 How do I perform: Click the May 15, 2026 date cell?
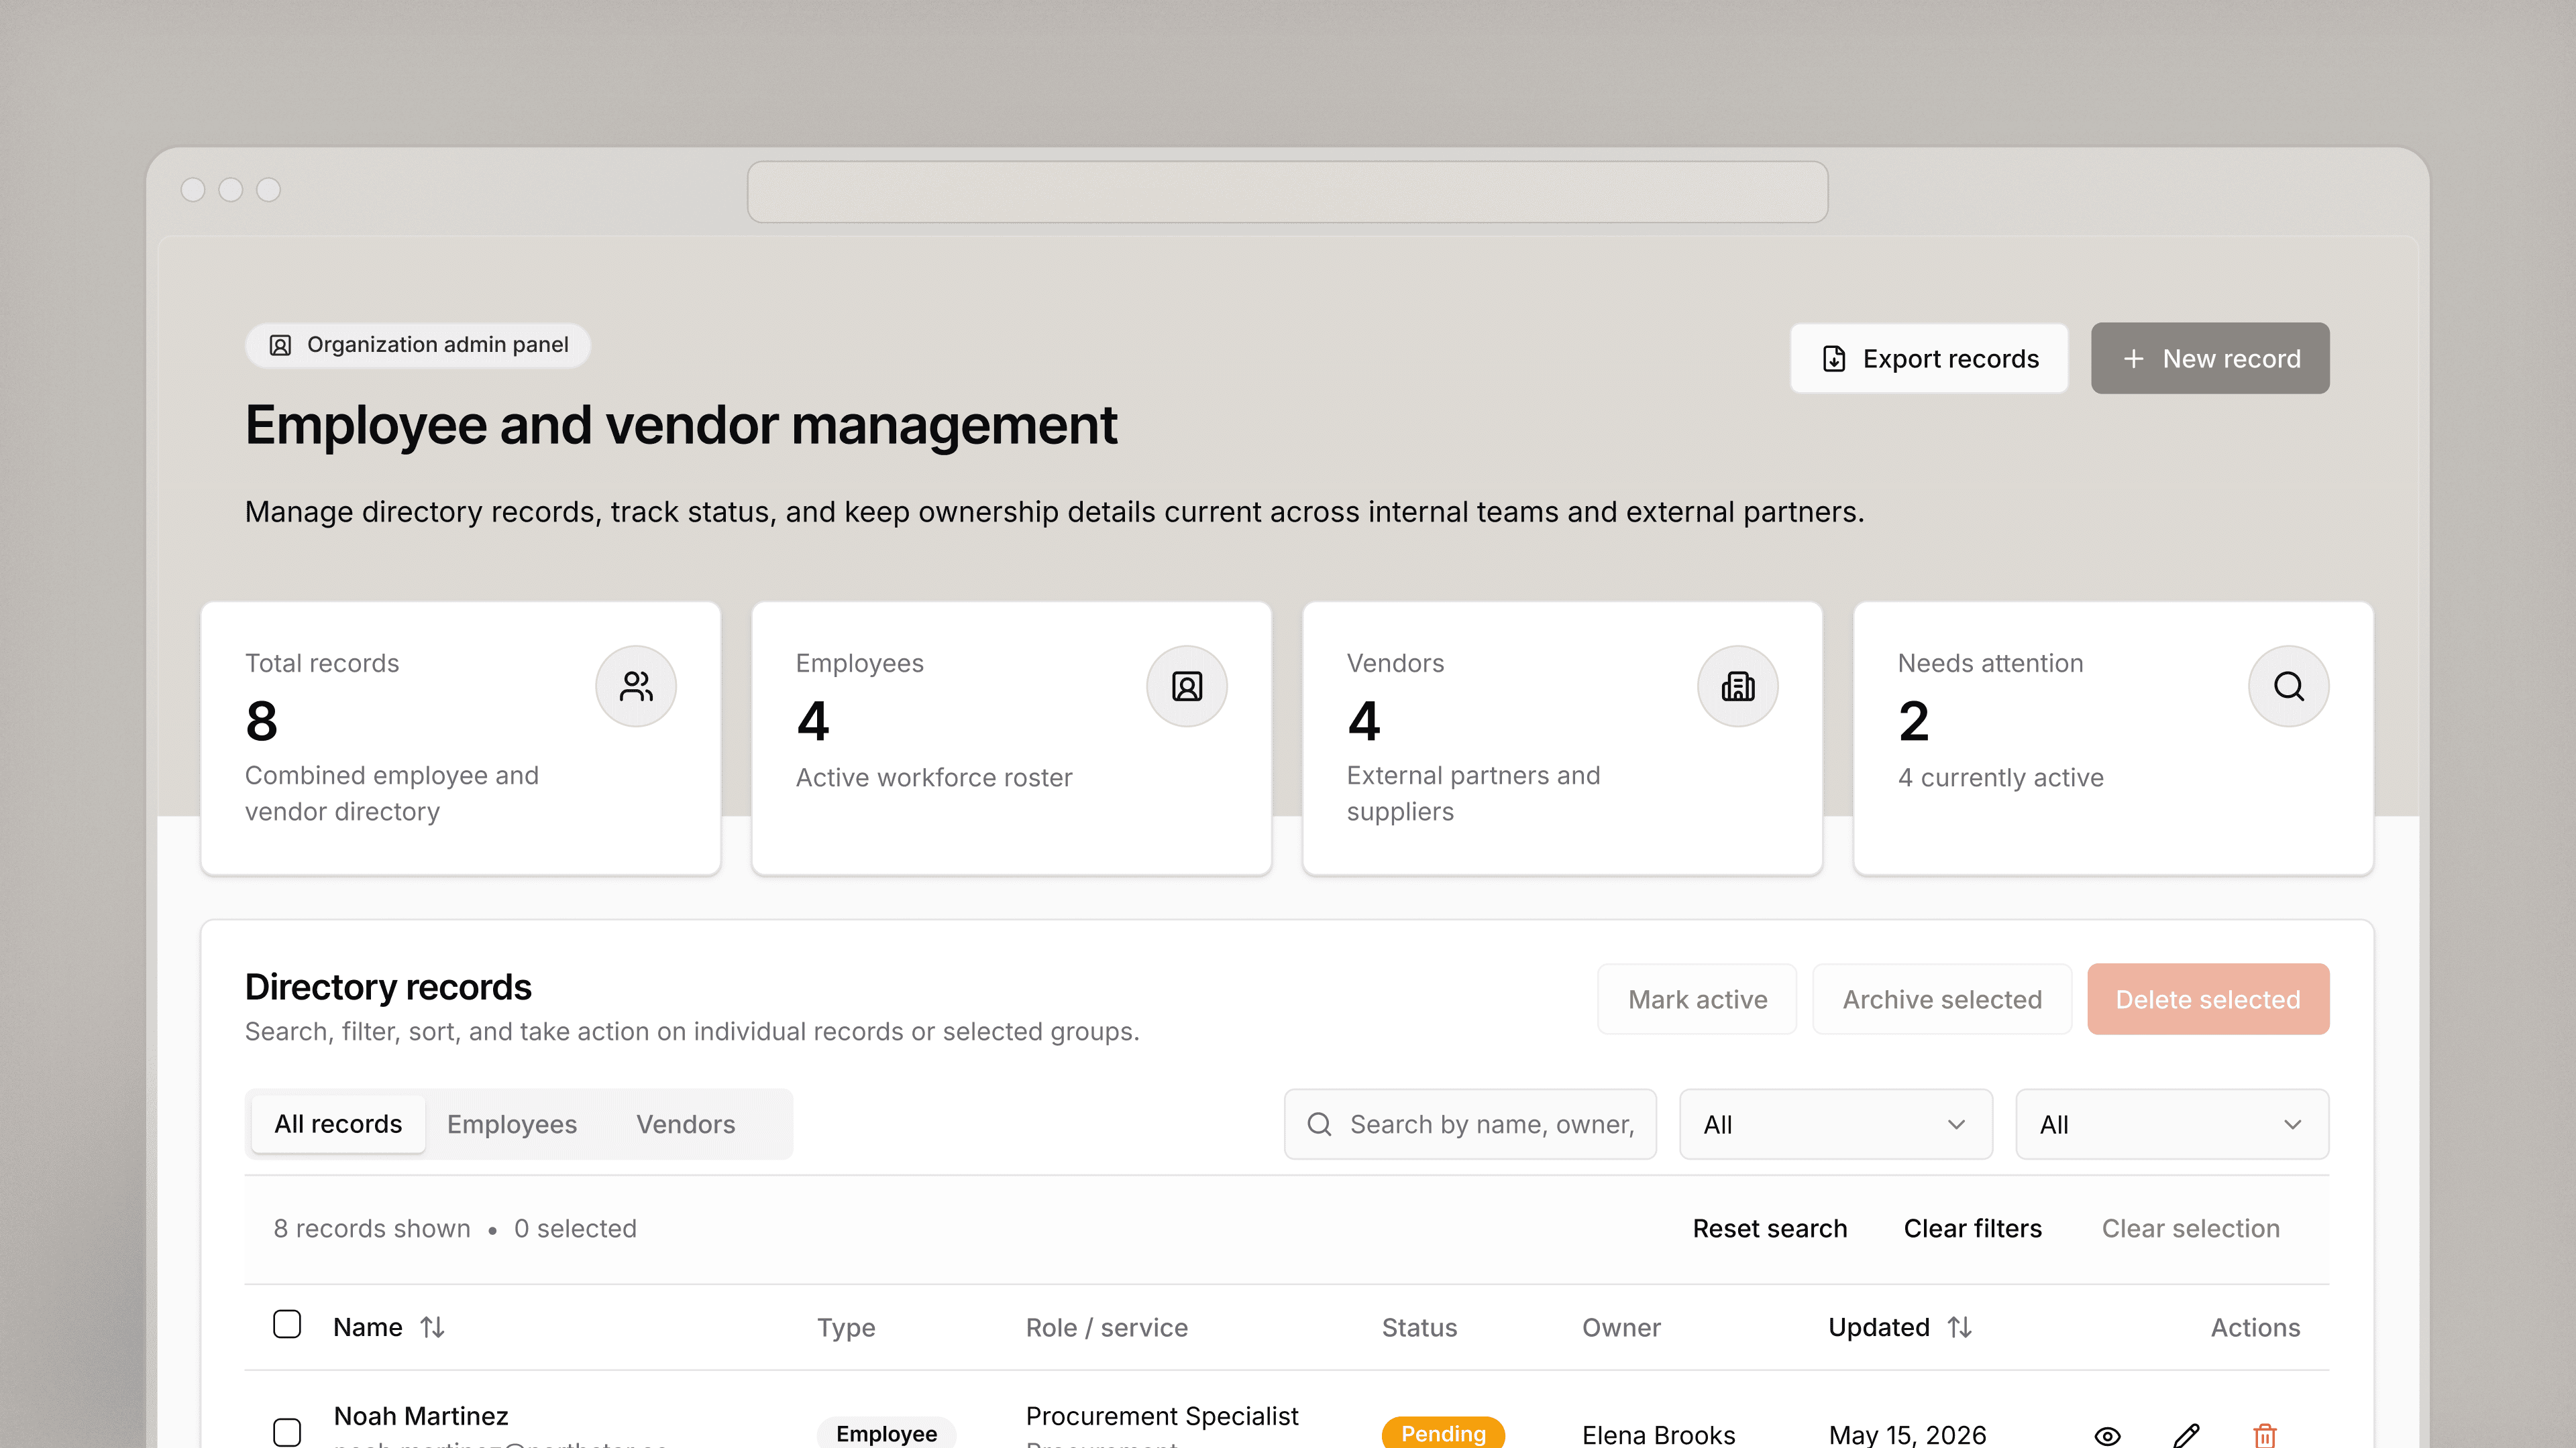pos(1907,1435)
